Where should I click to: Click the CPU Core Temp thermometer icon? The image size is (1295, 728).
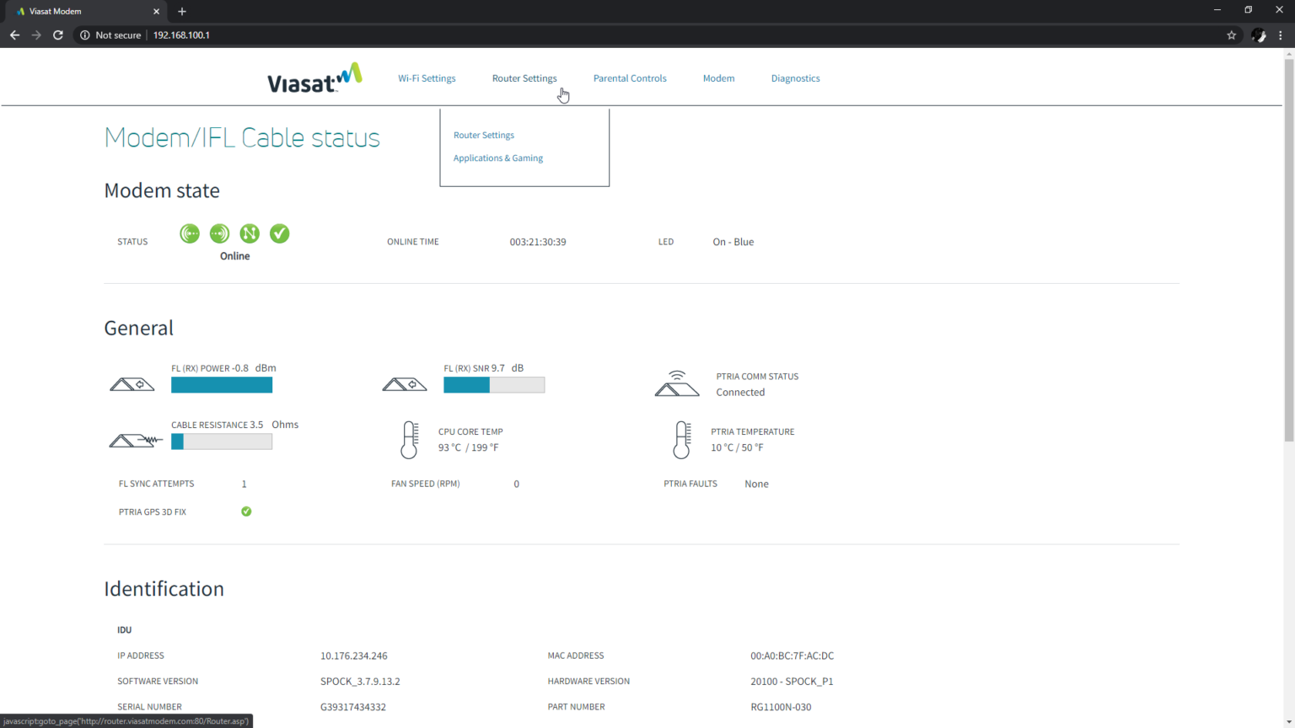tap(410, 439)
